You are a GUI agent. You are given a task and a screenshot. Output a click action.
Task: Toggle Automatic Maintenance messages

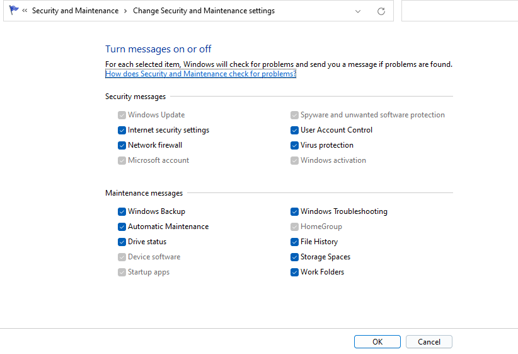pyautogui.click(x=122, y=227)
